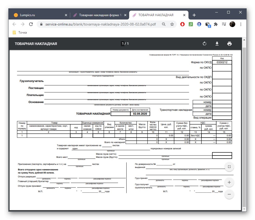Image resolution: width=255 pixels, height=220 pixels.
Task: Download the товарная накладная PDF
Action: pyautogui.click(x=217, y=44)
